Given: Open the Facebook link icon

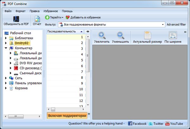Looking at the screenshot, I should [x=130, y=124].
